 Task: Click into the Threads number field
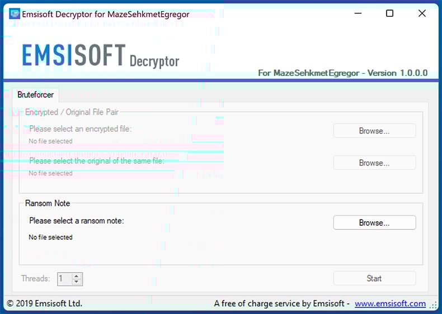coord(65,279)
